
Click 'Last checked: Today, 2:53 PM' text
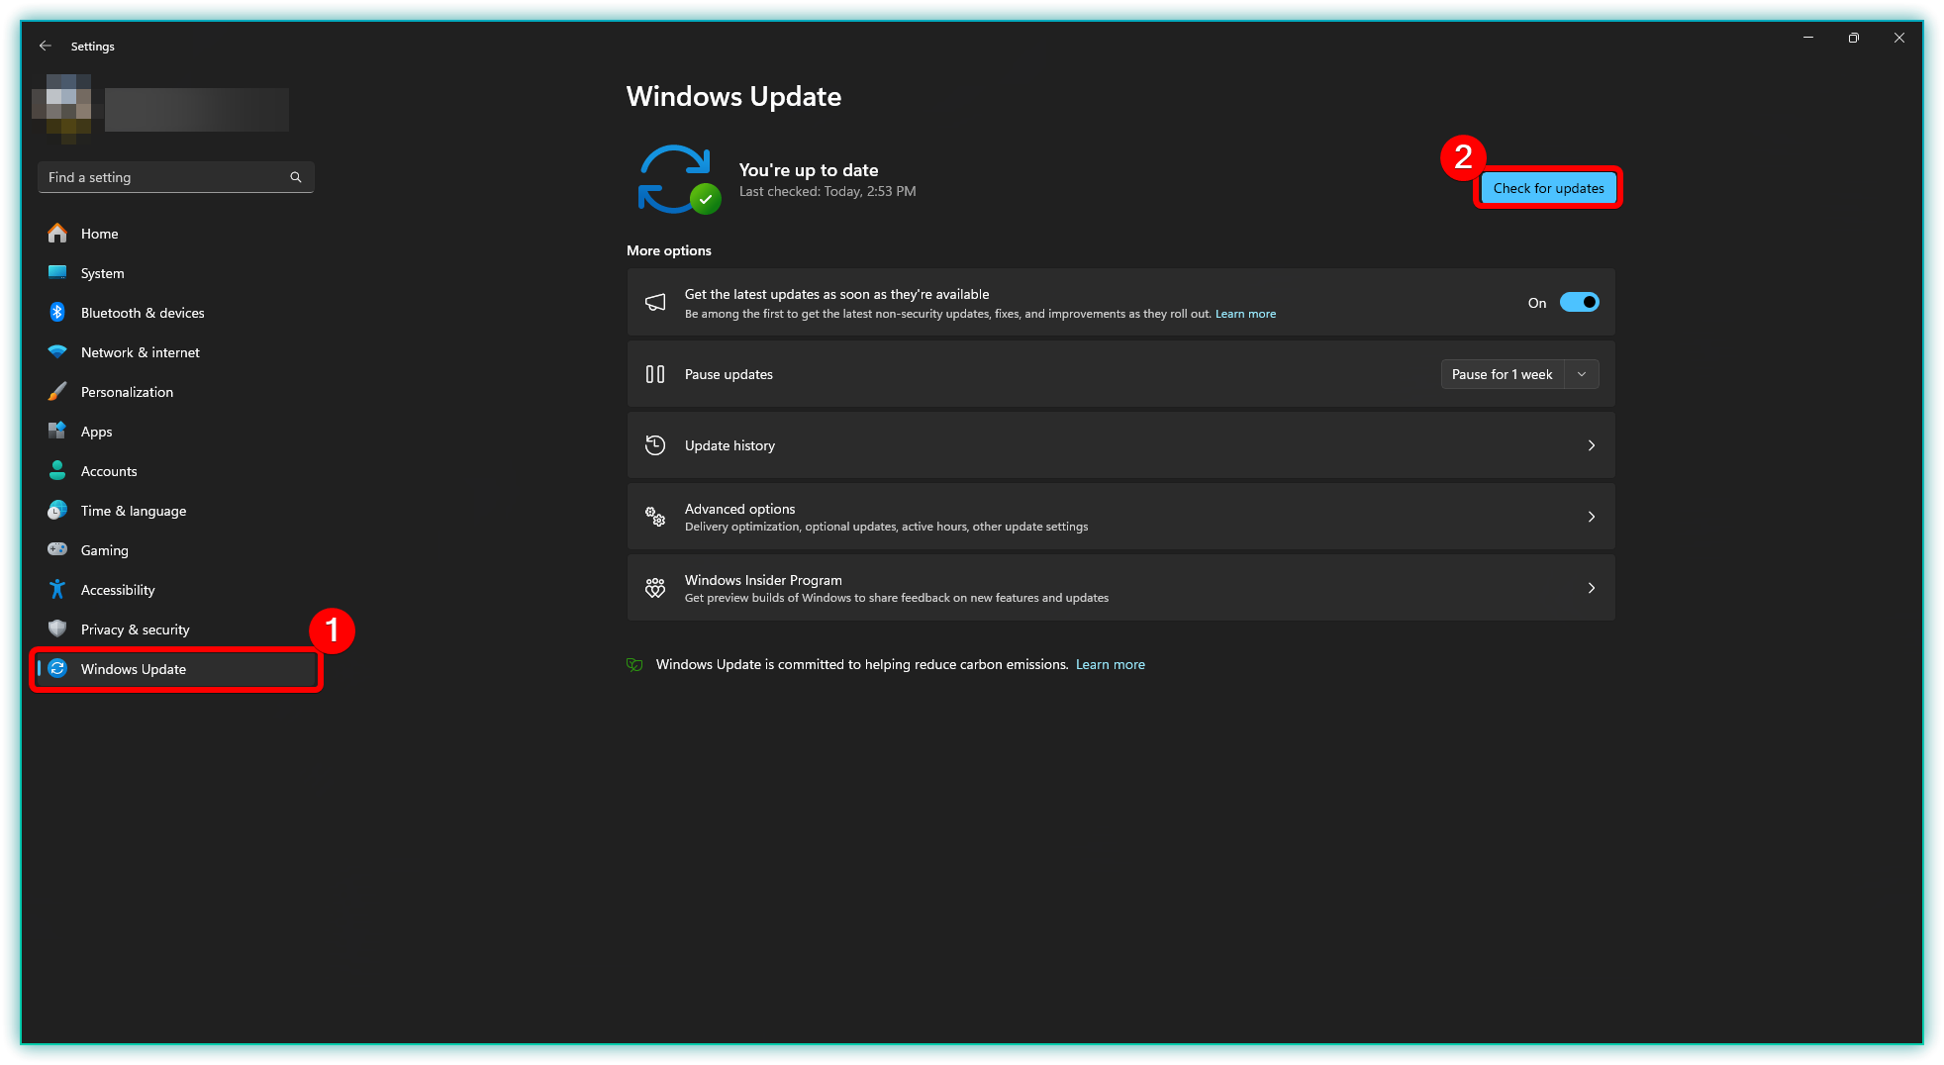click(x=827, y=191)
